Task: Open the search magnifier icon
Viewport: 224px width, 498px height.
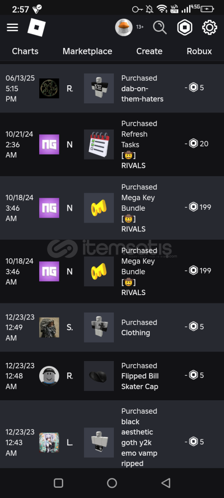Action: (x=159, y=27)
